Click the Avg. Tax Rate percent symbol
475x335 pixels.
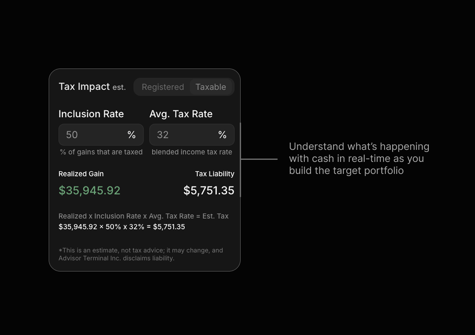[x=222, y=134]
